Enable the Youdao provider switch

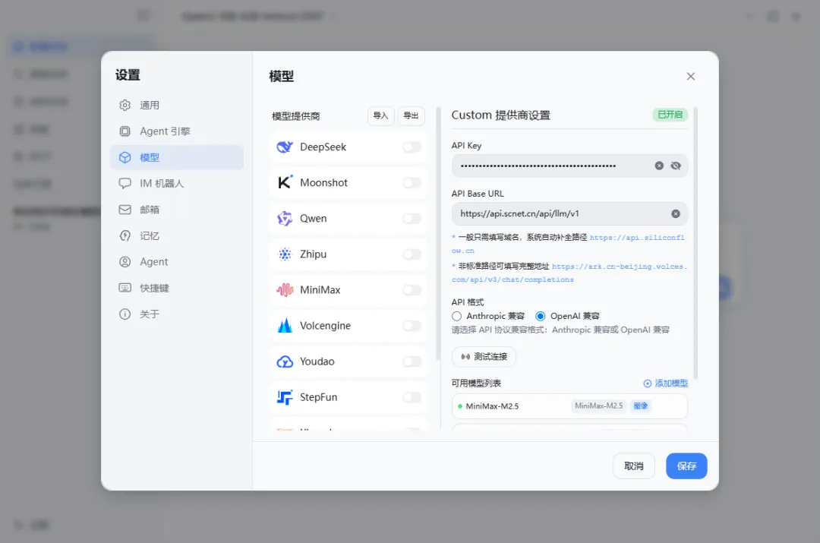click(412, 361)
